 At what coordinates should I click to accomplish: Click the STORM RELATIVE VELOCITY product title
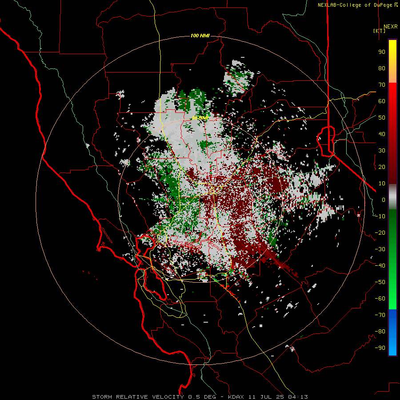(138, 397)
